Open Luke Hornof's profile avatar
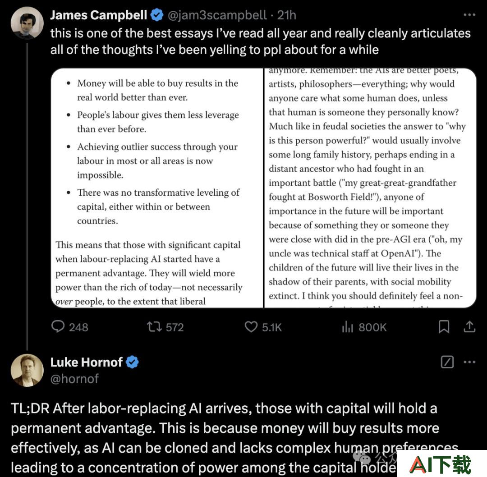The width and height of the screenshot is (487, 477). [x=27, y=370]
